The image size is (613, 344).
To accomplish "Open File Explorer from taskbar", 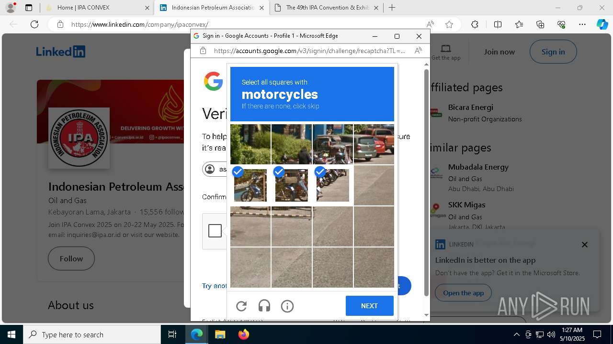I will click(220, 334).
